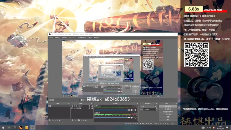Decrease transition duration with down arrow
This screenshot has height=130, width=231.
[x=157, y=110]
